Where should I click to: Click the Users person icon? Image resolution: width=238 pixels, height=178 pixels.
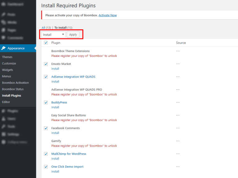(x=3, y=119)
